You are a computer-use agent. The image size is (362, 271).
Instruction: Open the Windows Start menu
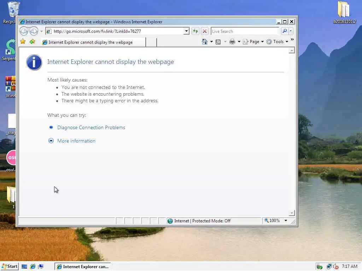(x=10, y=266)
